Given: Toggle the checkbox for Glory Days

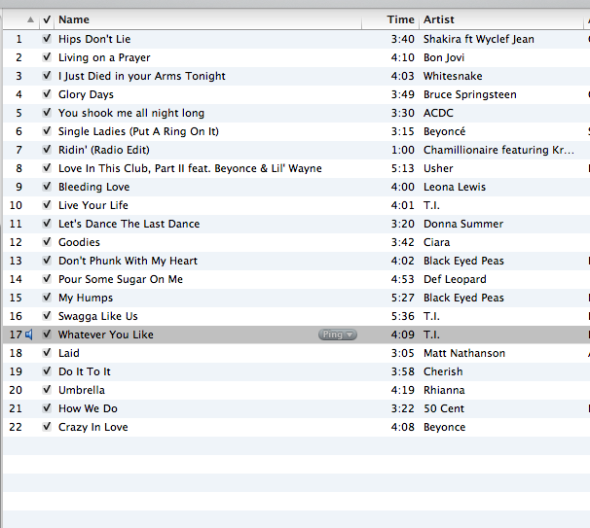Looking at the screenshot, I should point(47,94).
